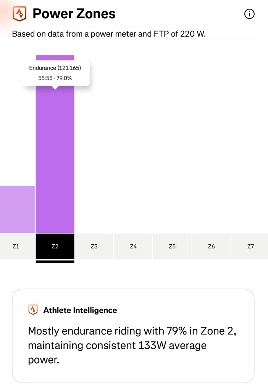268x391 pixels.
Task: Click the FTP of 220 W description text
Action: tap(109, 34)
